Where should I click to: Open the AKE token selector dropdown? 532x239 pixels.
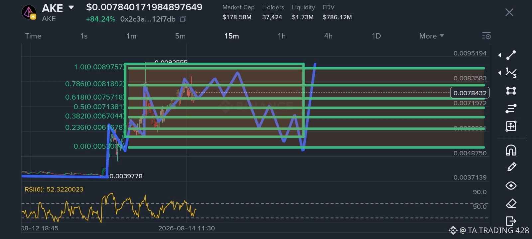(x=71, y=7)
